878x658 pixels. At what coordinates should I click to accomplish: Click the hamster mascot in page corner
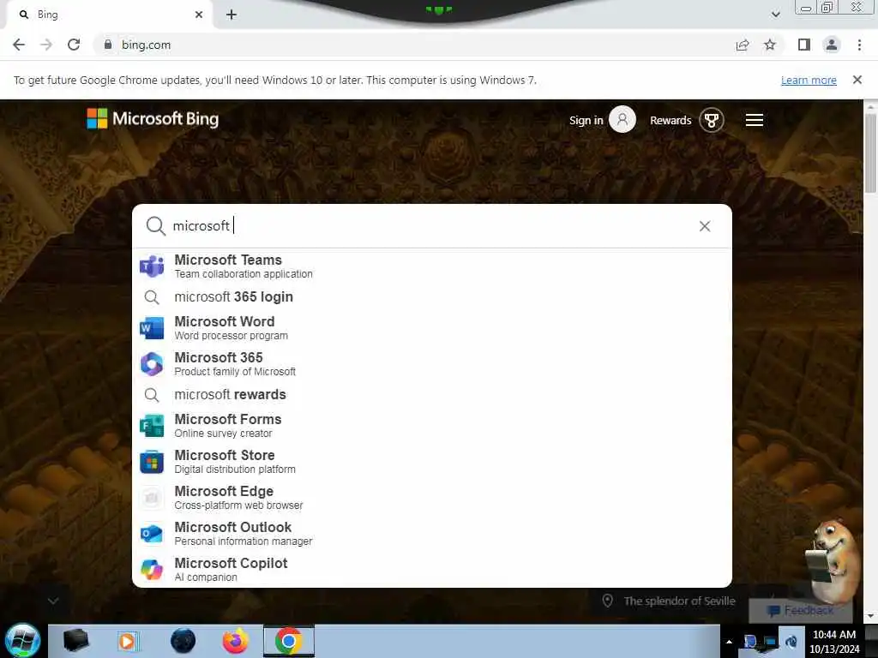point(834,562)
